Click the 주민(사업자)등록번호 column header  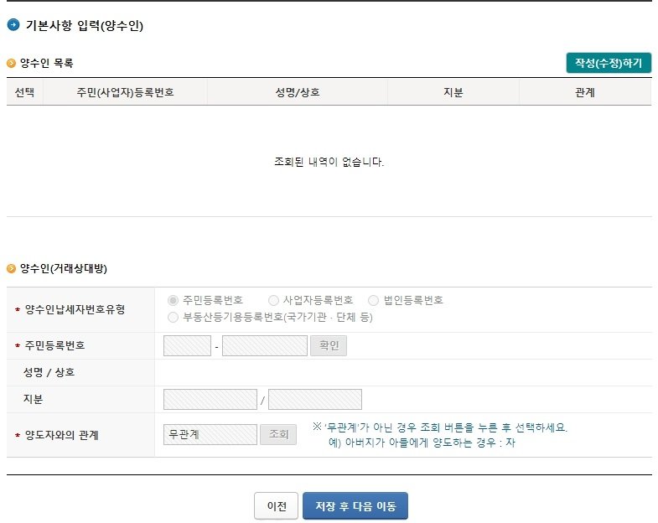(x=125, y=92)
